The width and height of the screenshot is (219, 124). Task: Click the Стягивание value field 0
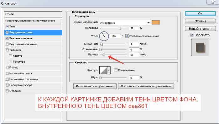point(134,50)
